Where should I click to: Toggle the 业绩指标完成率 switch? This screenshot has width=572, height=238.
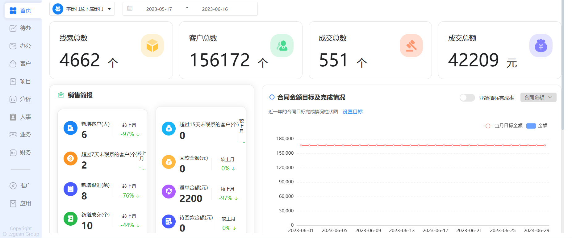click(x=467, y=98)
